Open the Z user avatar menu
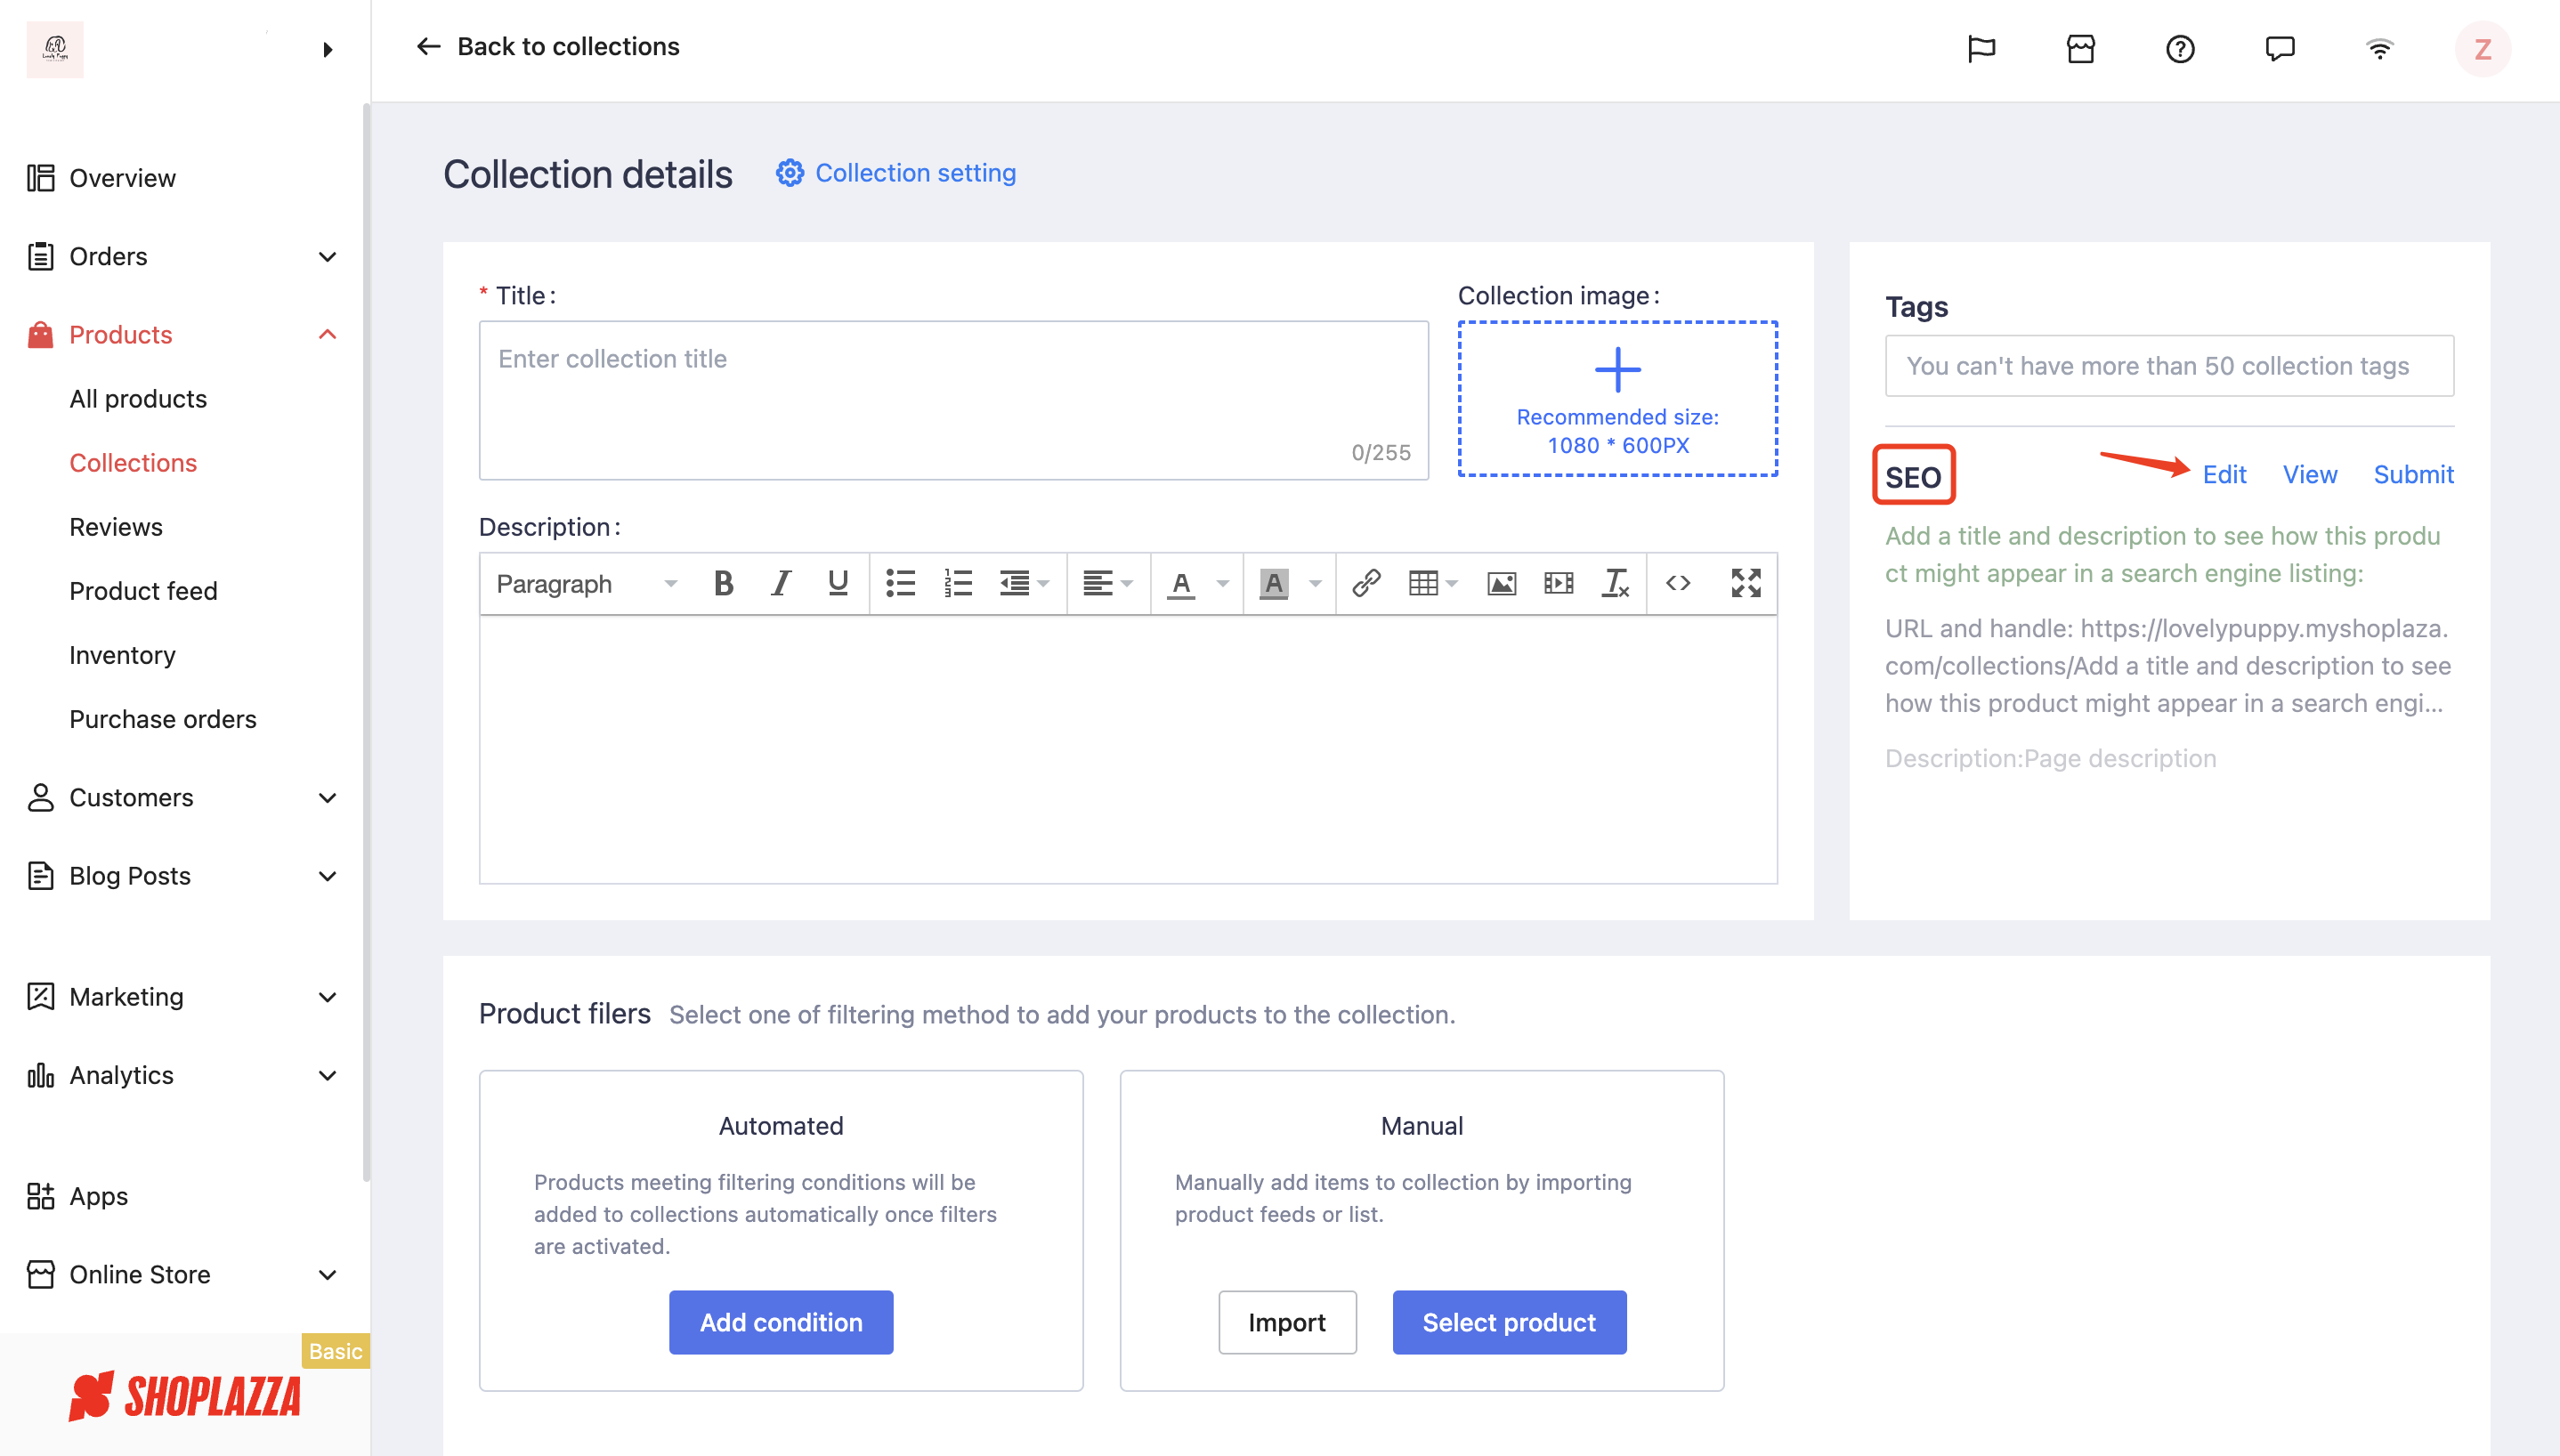Viewport: 2560px width, 1456px height. coord(2482,49)
